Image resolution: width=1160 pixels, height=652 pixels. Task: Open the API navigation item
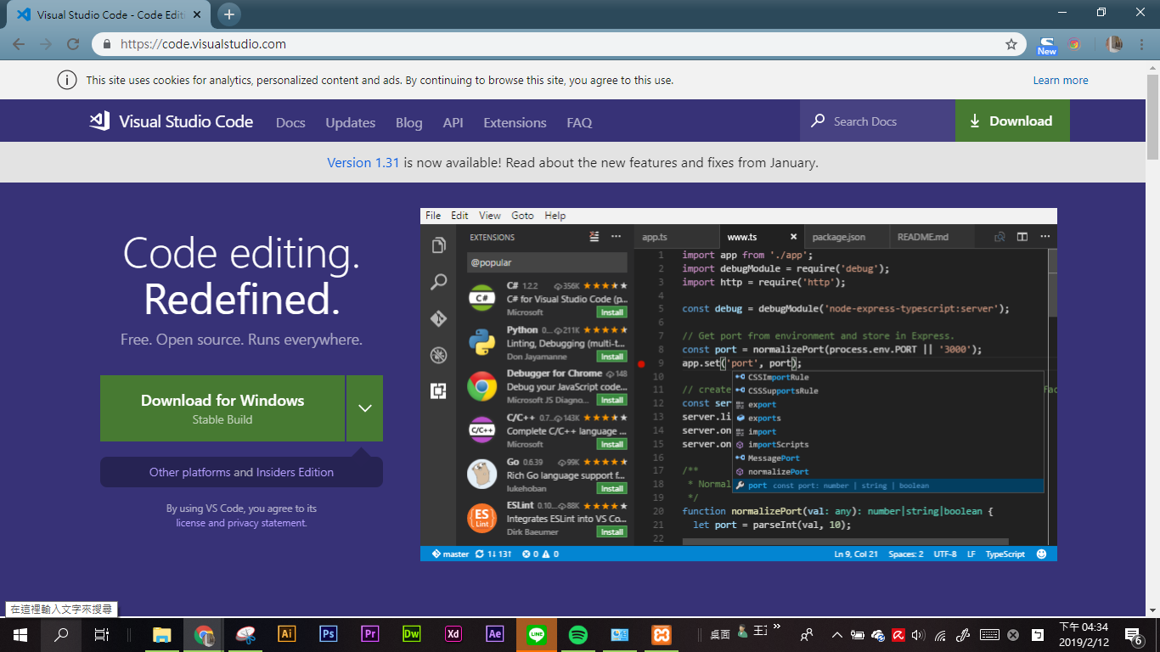[x=453, y=122]
